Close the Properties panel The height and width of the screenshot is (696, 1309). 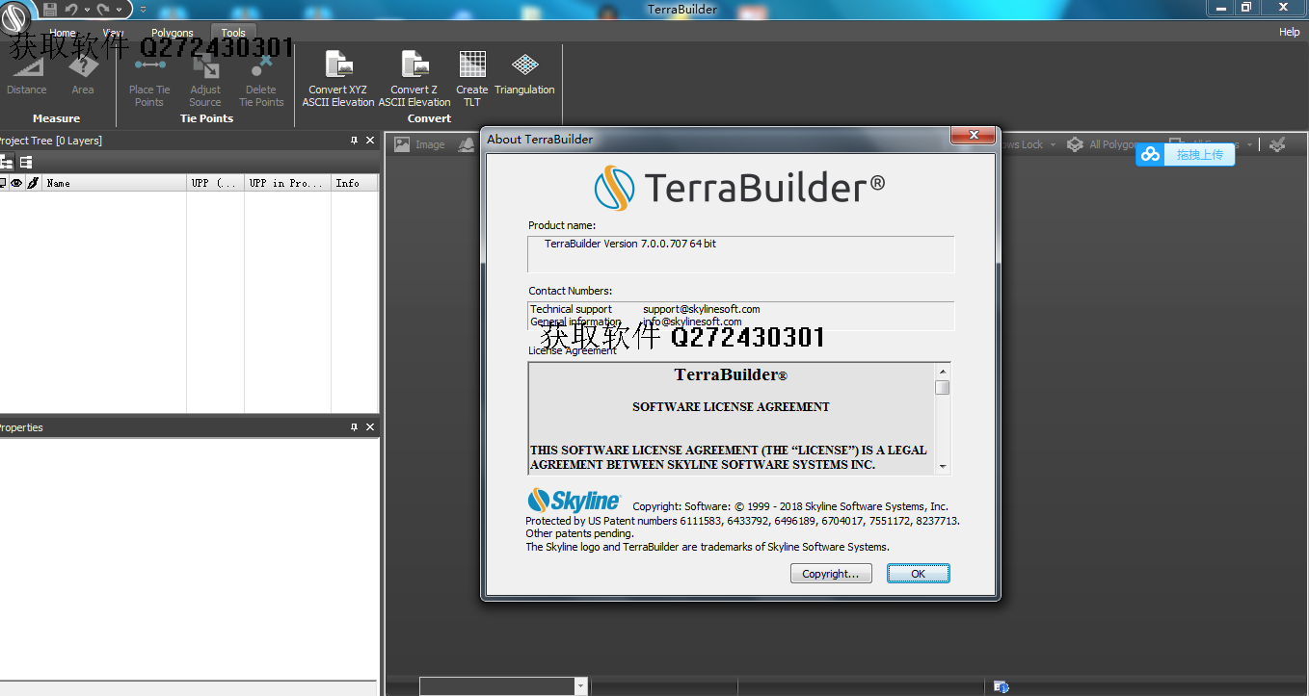click(370, 427)
